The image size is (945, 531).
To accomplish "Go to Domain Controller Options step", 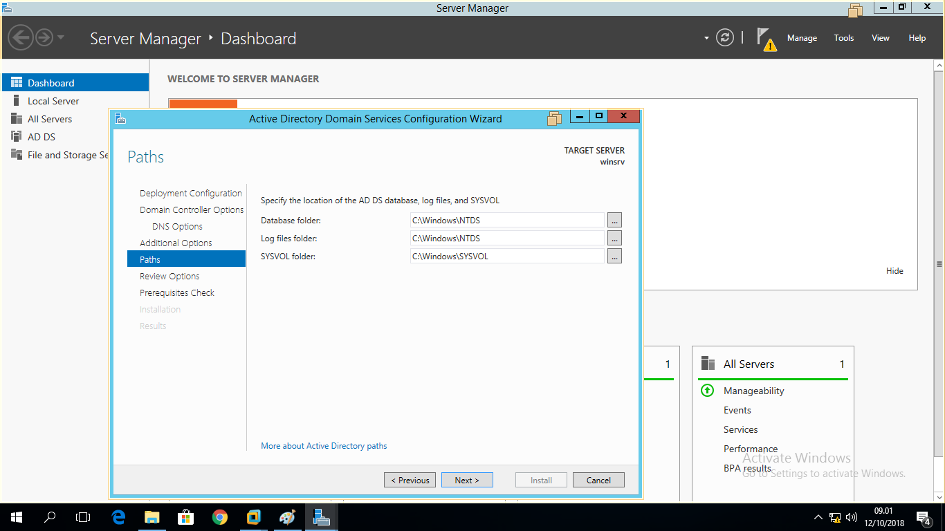I will point(192,209).
